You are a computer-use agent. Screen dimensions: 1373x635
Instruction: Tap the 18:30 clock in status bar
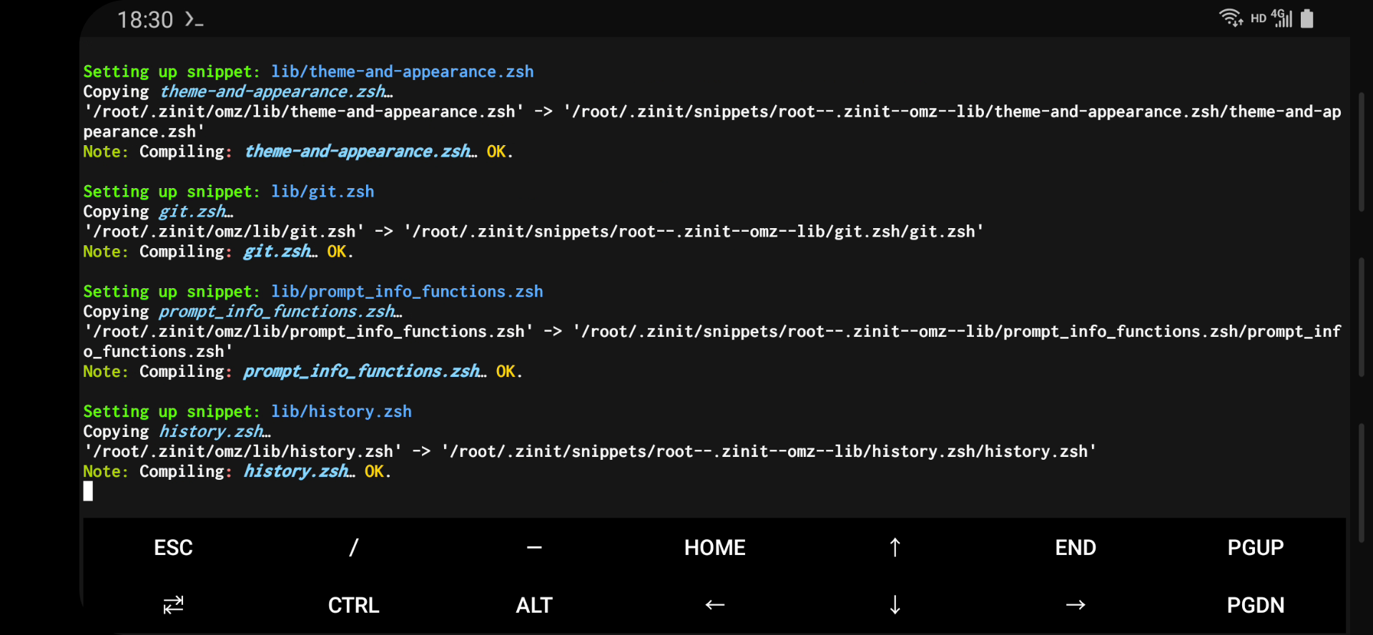tap(145, 19)
